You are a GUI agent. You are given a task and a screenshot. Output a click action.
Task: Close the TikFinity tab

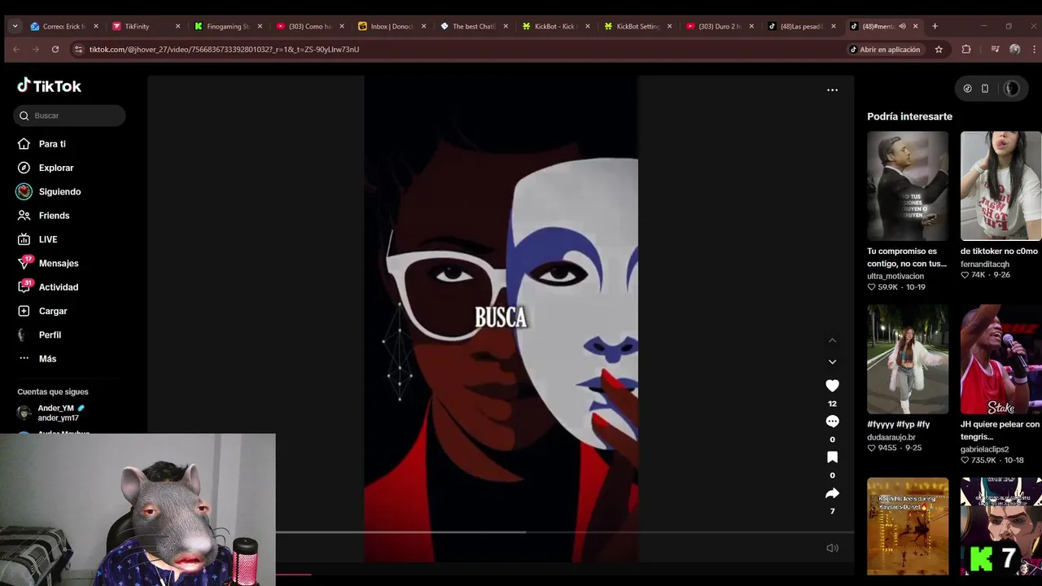[x=177, y=26]
